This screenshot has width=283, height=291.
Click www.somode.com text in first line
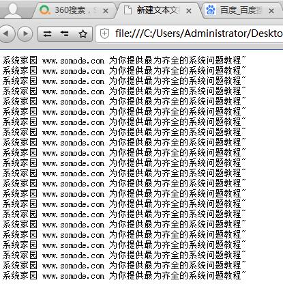tap(73, 61)
